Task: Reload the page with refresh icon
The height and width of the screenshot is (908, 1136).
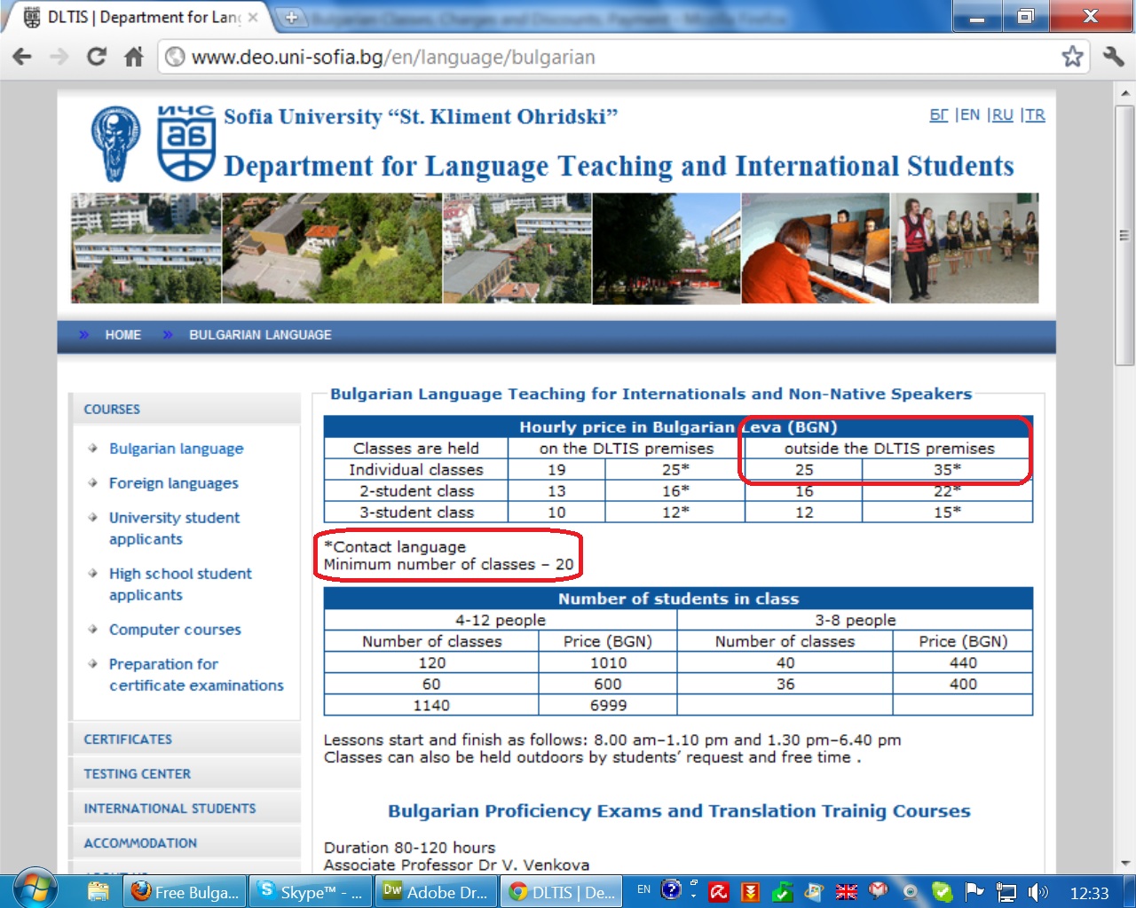Action: 96,58
